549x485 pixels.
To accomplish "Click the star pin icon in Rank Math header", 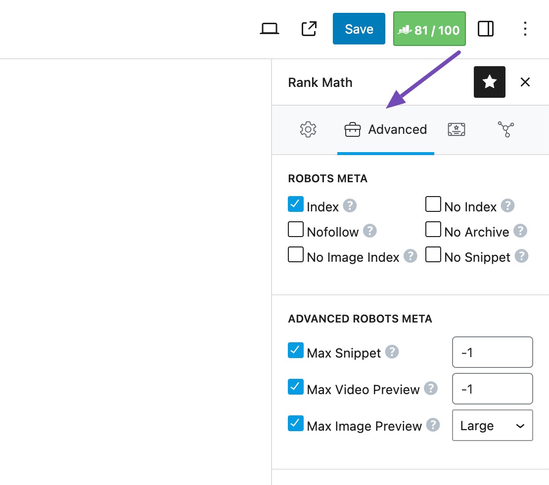I will [490, 82].
